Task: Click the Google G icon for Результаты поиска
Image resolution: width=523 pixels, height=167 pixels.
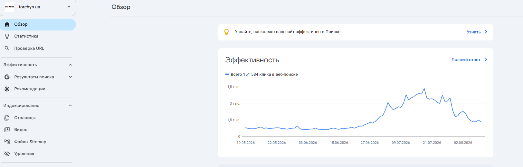Action: click(7, 77)
